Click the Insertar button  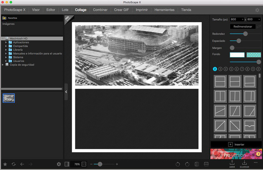[236, 144]
